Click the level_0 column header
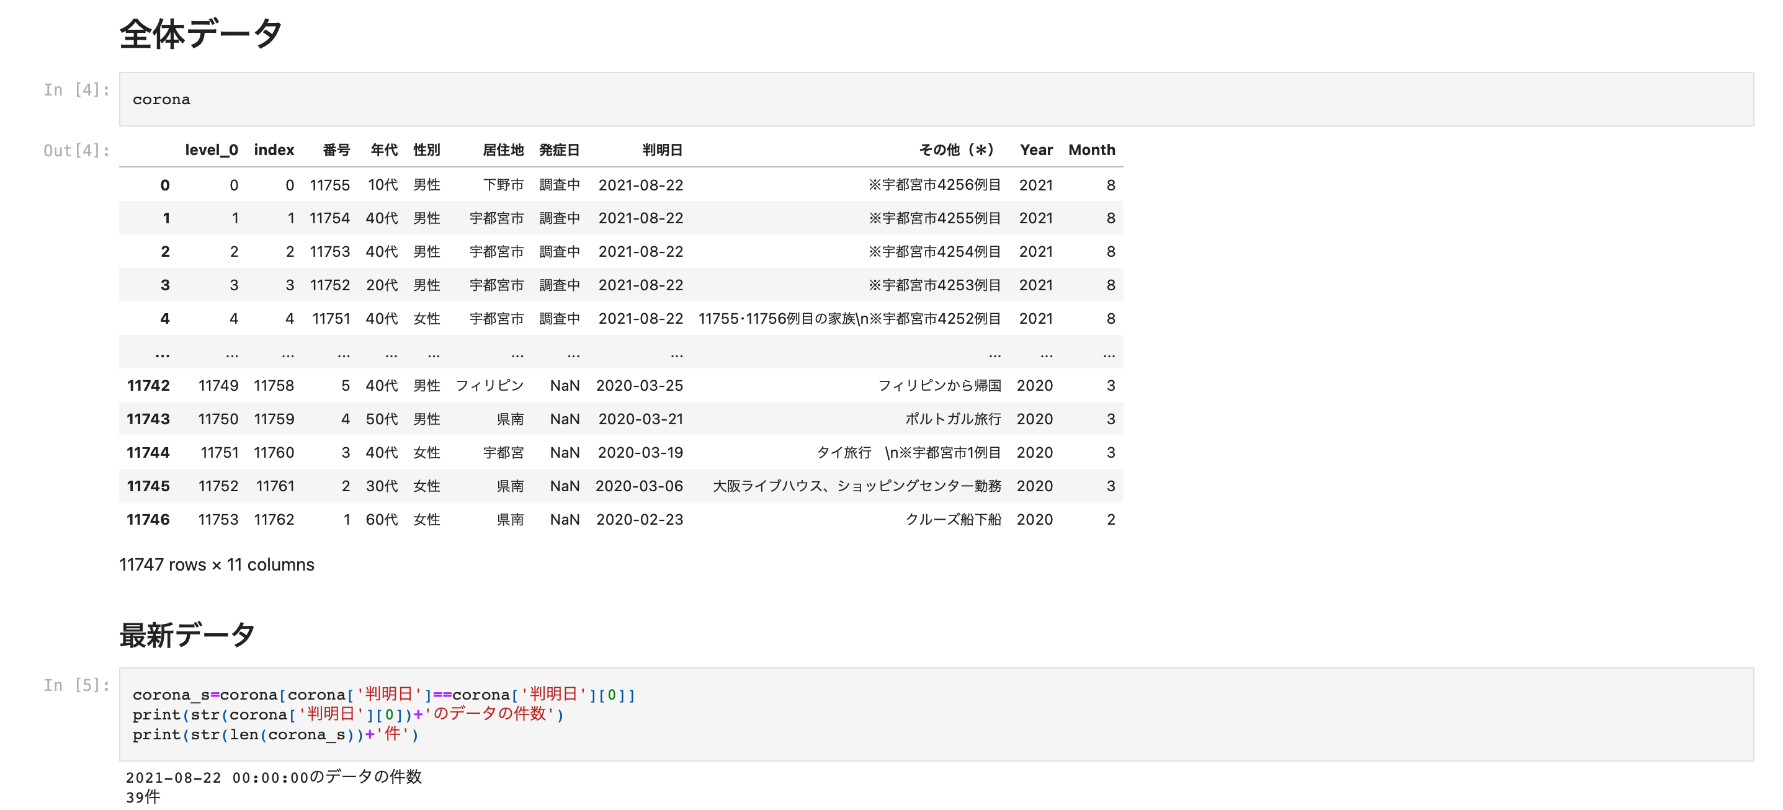The width and height of the screenshot is (1783, 810). [210, 150]
